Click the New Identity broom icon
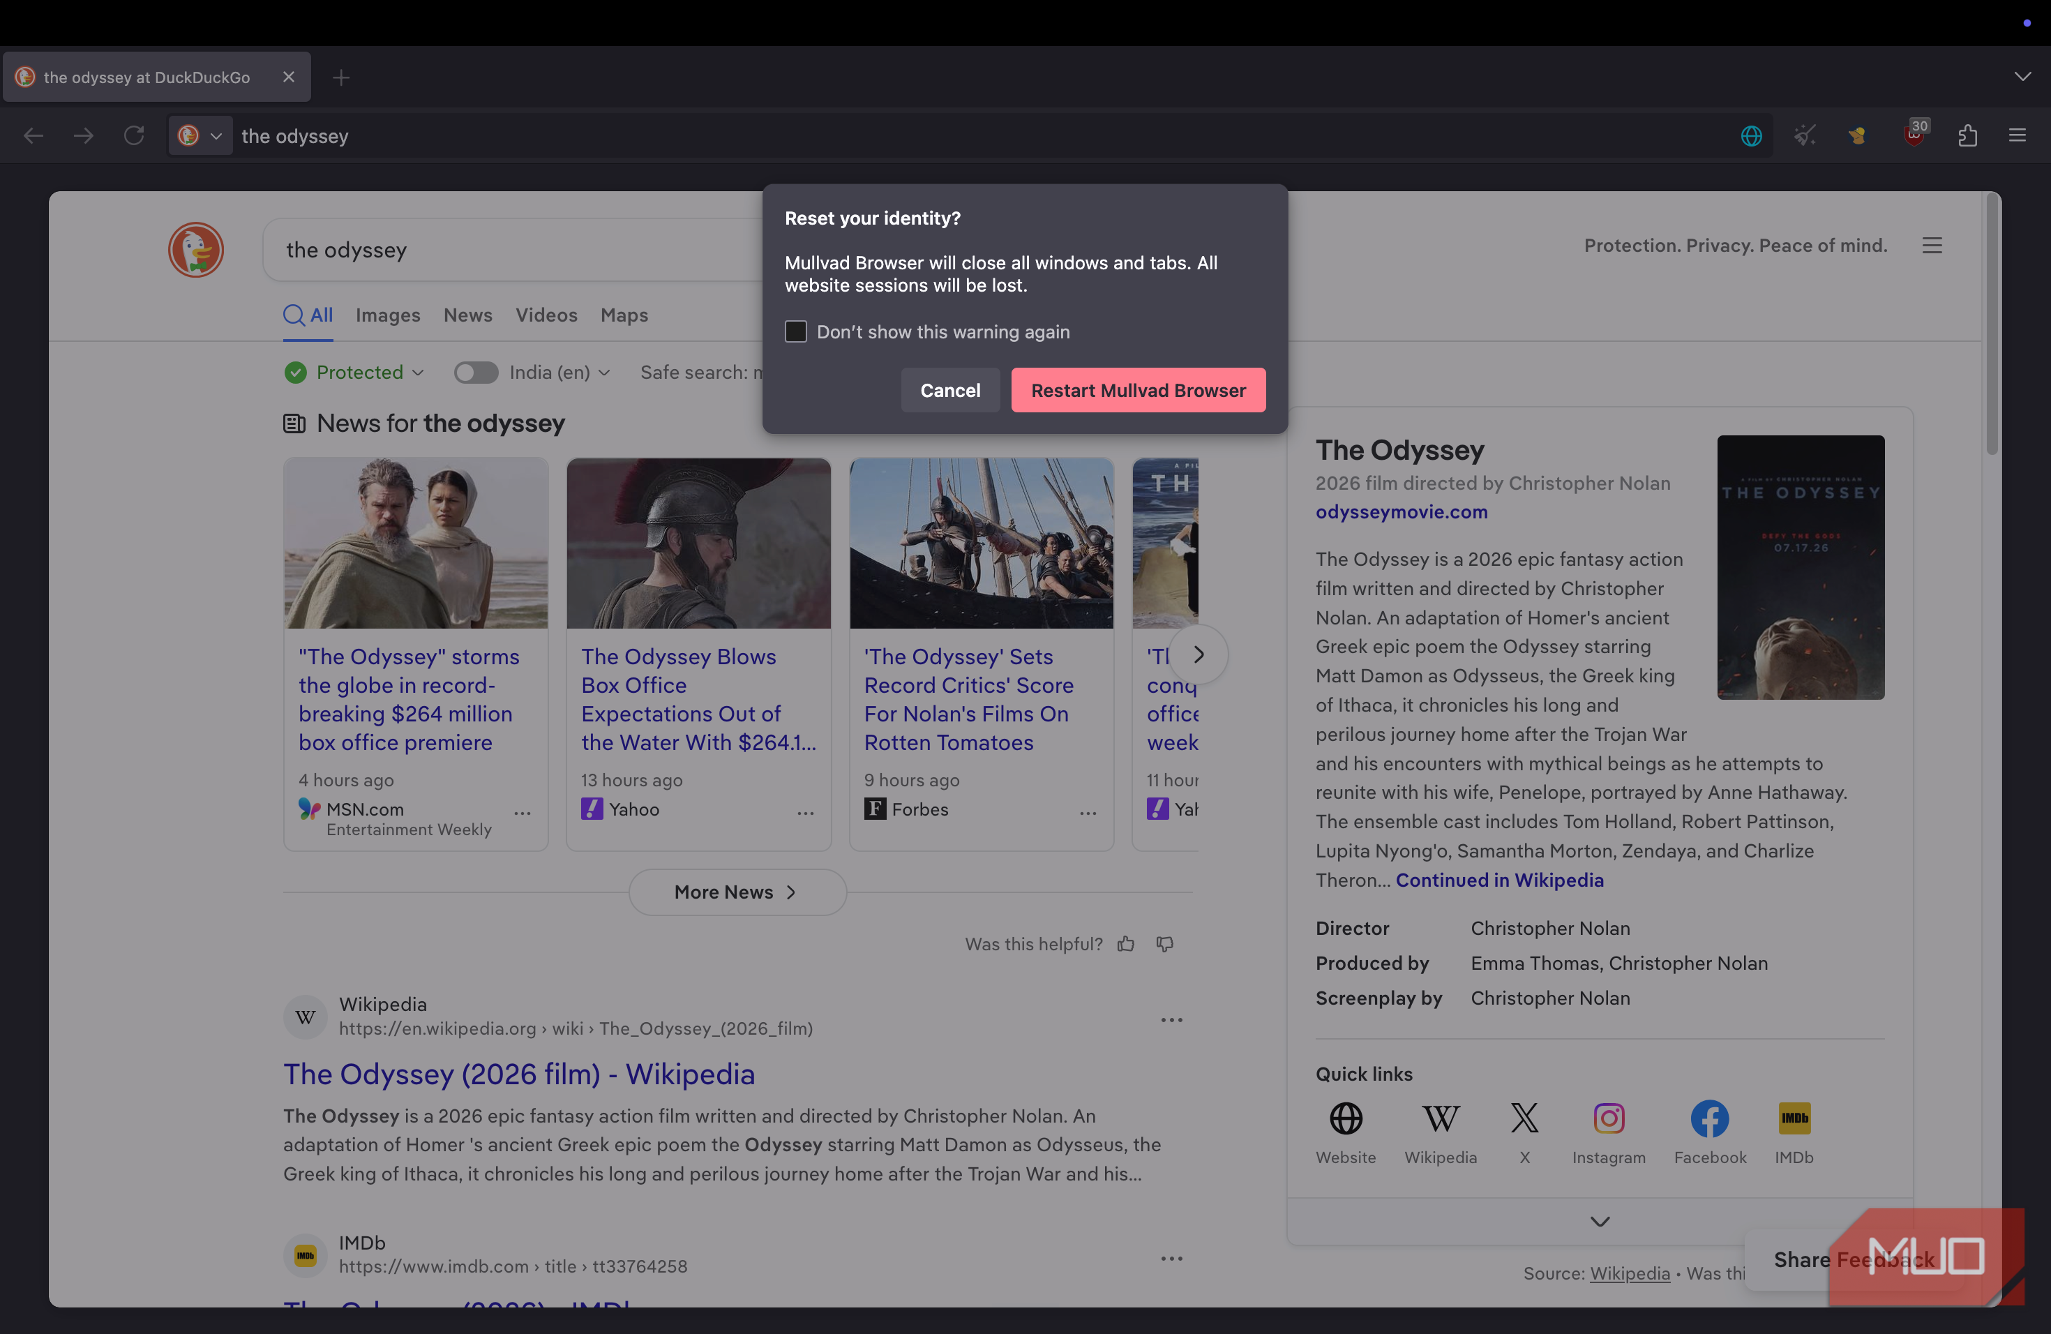The height and width of the screenshot is (1334, 2051). click(1805, 136)
